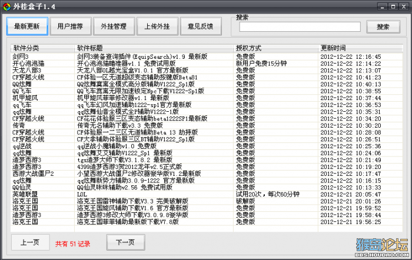Image resolution: width=412 pixels, height=260 pixels.
Task: Select 洛克王国菲菲辅助最新版下载V7.8版 row
Action: [207, 222]
